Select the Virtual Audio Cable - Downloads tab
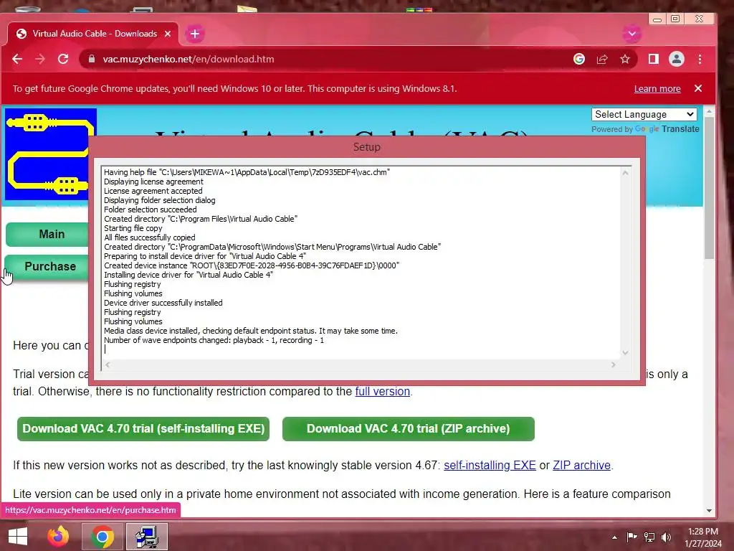 [94, 34]
